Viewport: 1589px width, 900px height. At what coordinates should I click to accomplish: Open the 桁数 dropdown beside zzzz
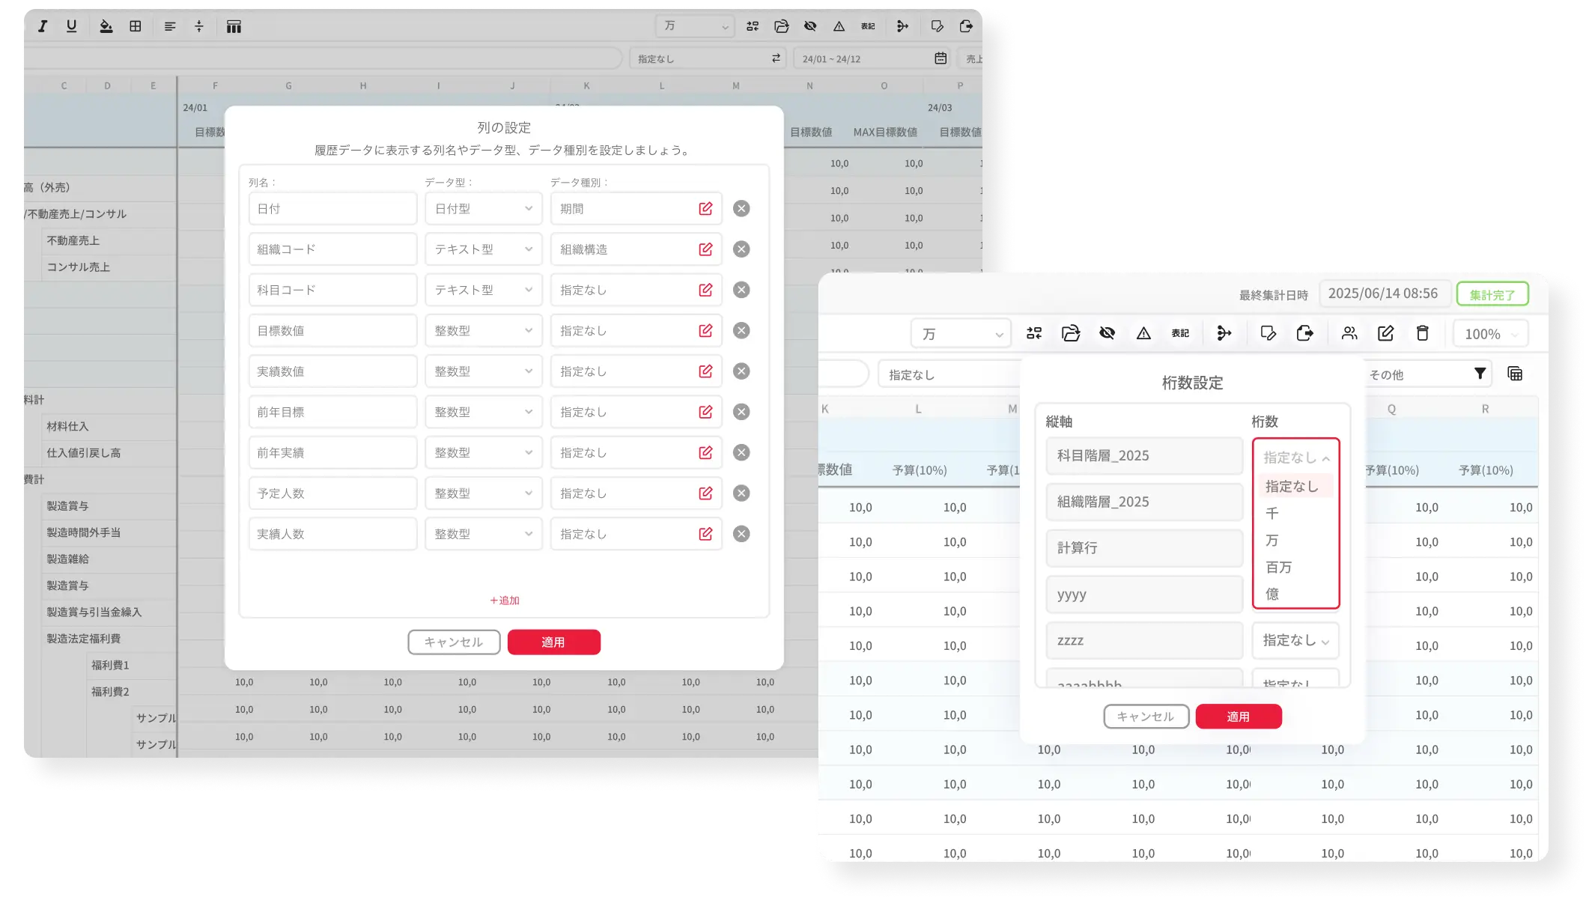tap(1295, 640)
